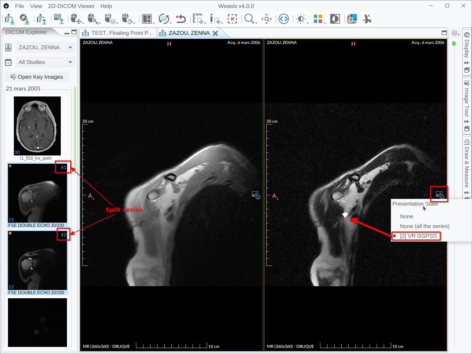This screenshot has width=472, height=354.
Task: Switch to the TEST, Floating Point tab
Action: point(119,33)
